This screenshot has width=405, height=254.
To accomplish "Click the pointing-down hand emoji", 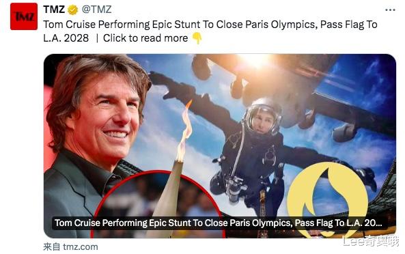I will click(197, 38).
